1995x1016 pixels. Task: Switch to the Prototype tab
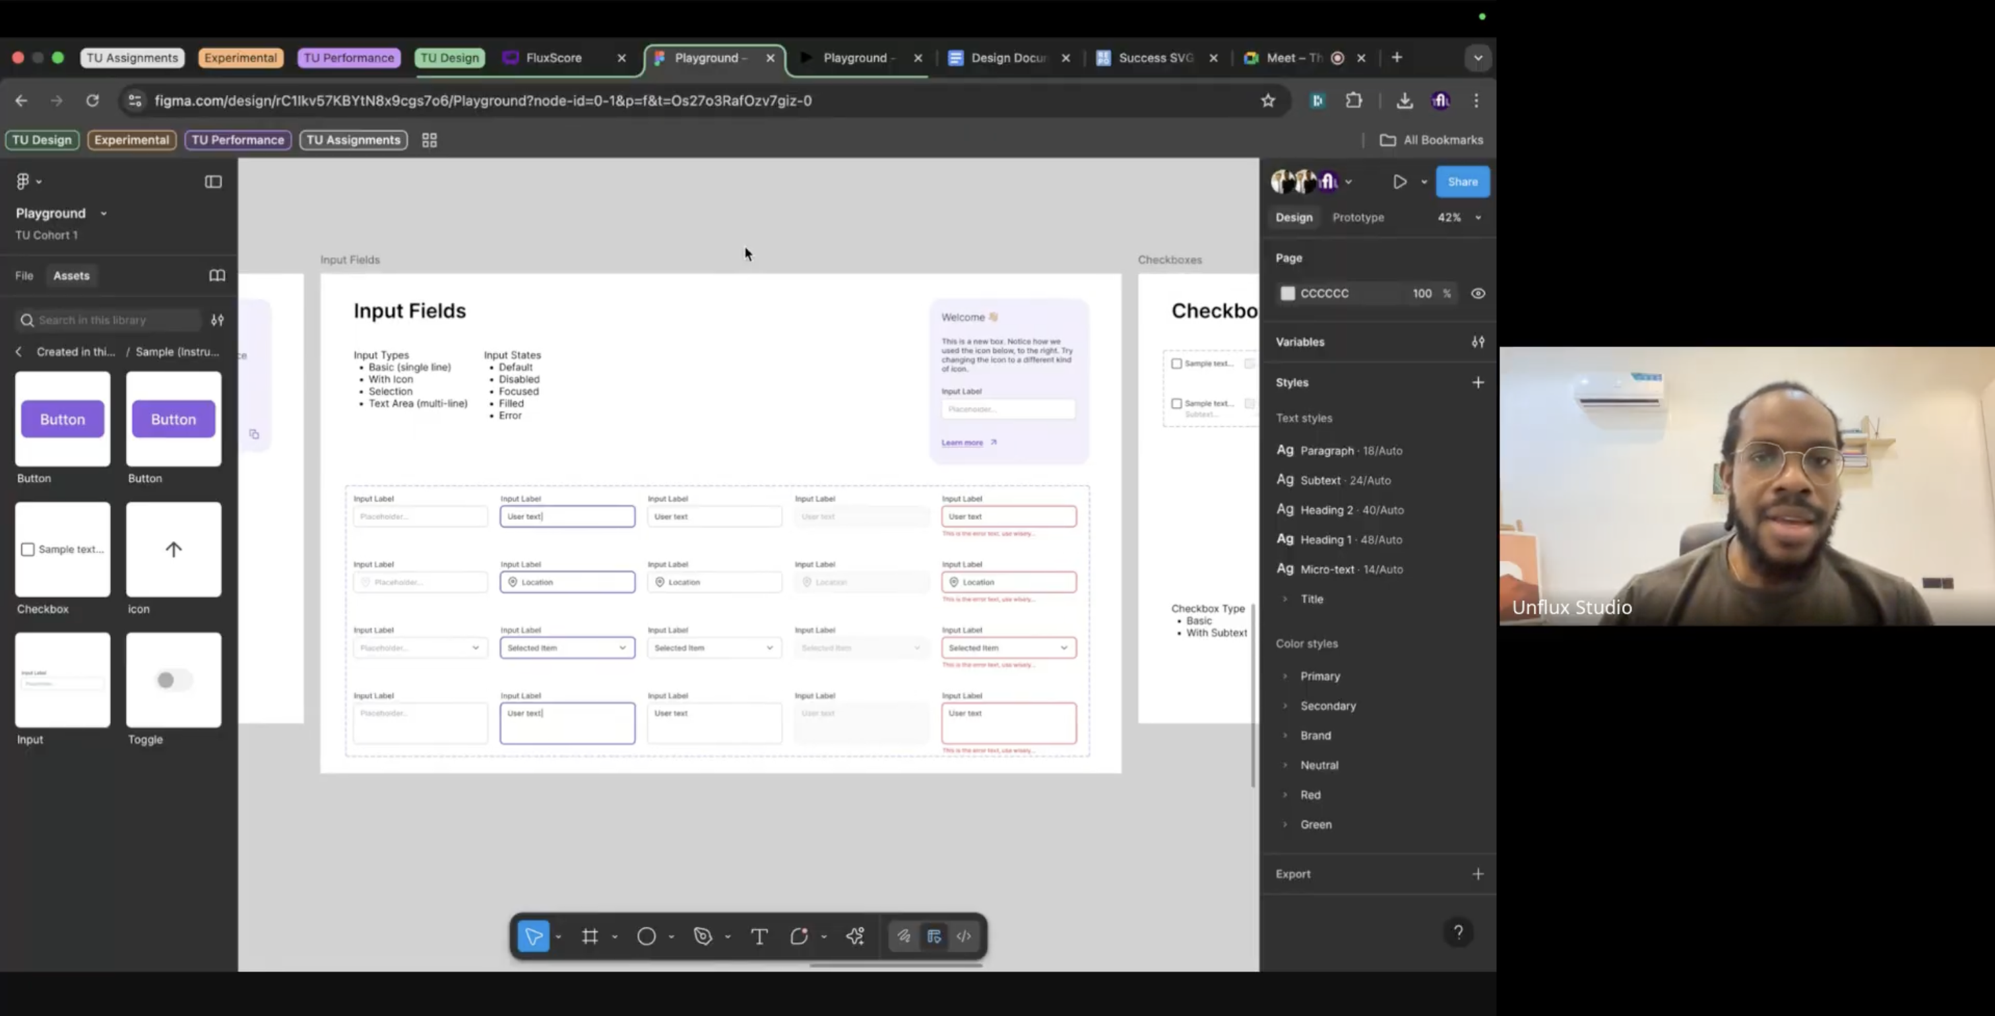(1358, 218)
